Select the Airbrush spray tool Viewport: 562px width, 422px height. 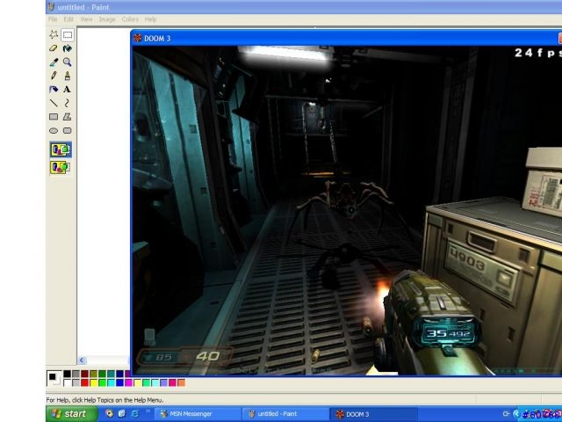click(54, 89)
